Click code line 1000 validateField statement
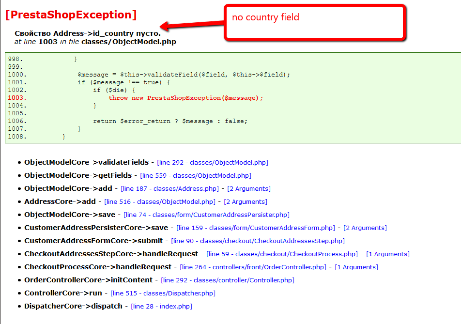461x324 pixels. point(184,75)
